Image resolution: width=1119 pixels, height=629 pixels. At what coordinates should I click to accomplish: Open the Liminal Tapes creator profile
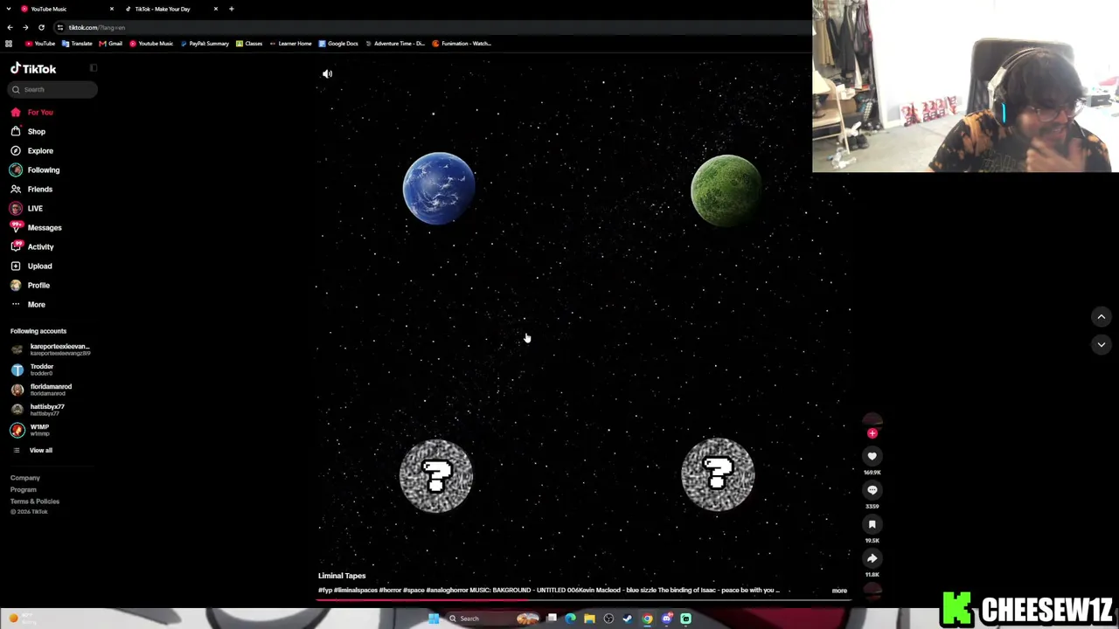[x=342, y=576]
